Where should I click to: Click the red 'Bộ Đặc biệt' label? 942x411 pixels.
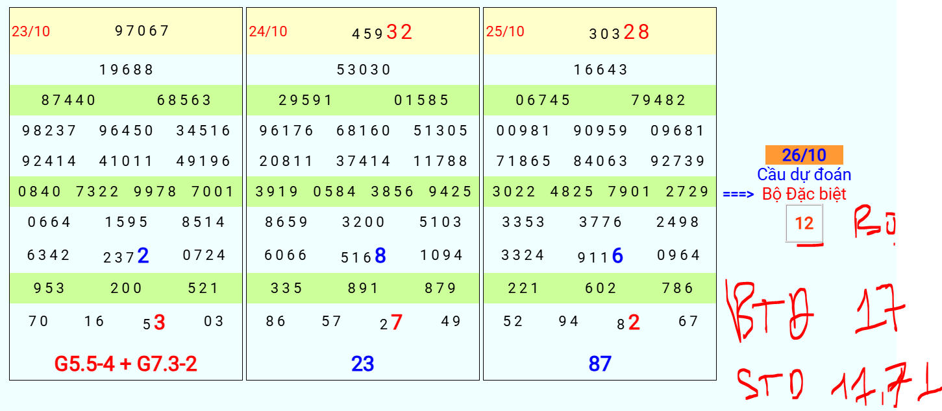coord(804,194)
